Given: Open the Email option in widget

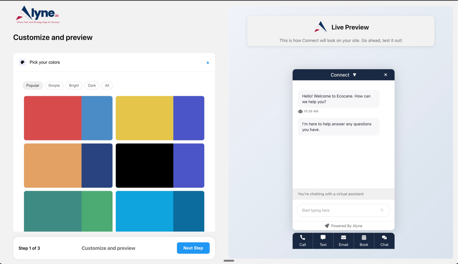Looking at the screenshot, I should [343, 241].
